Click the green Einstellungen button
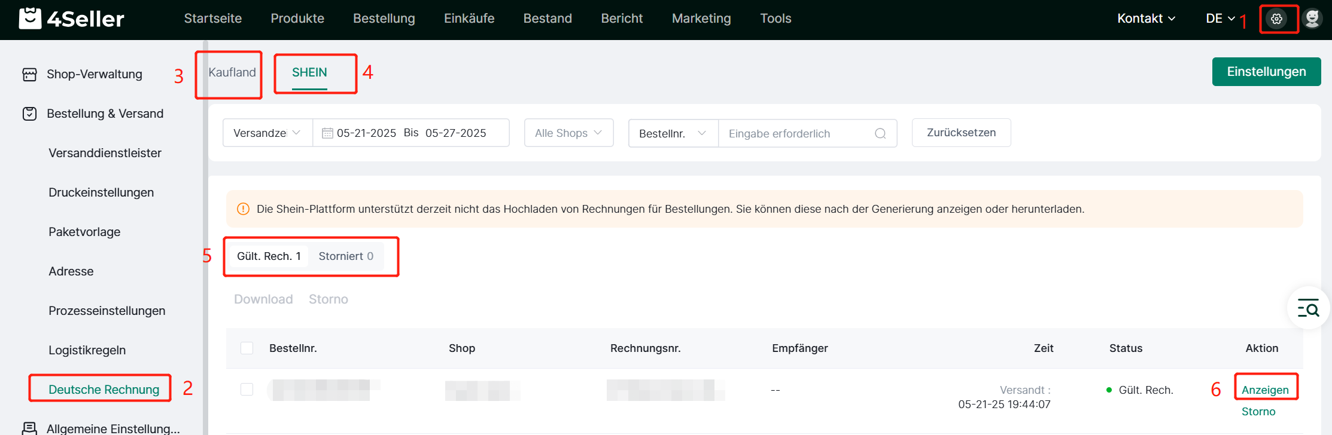1332x435 pixels. 1266,72
